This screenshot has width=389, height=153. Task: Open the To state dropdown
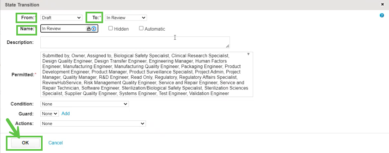pos(126,18)
